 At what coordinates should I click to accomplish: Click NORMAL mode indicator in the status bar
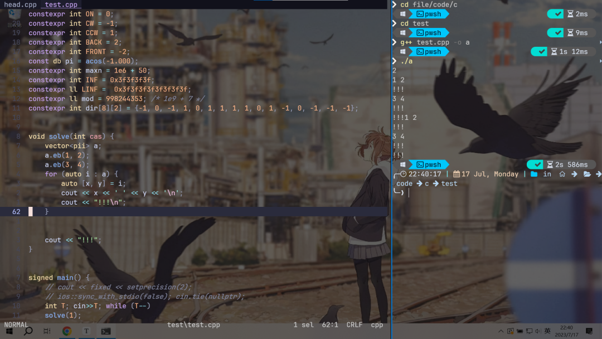pos(16,325)
